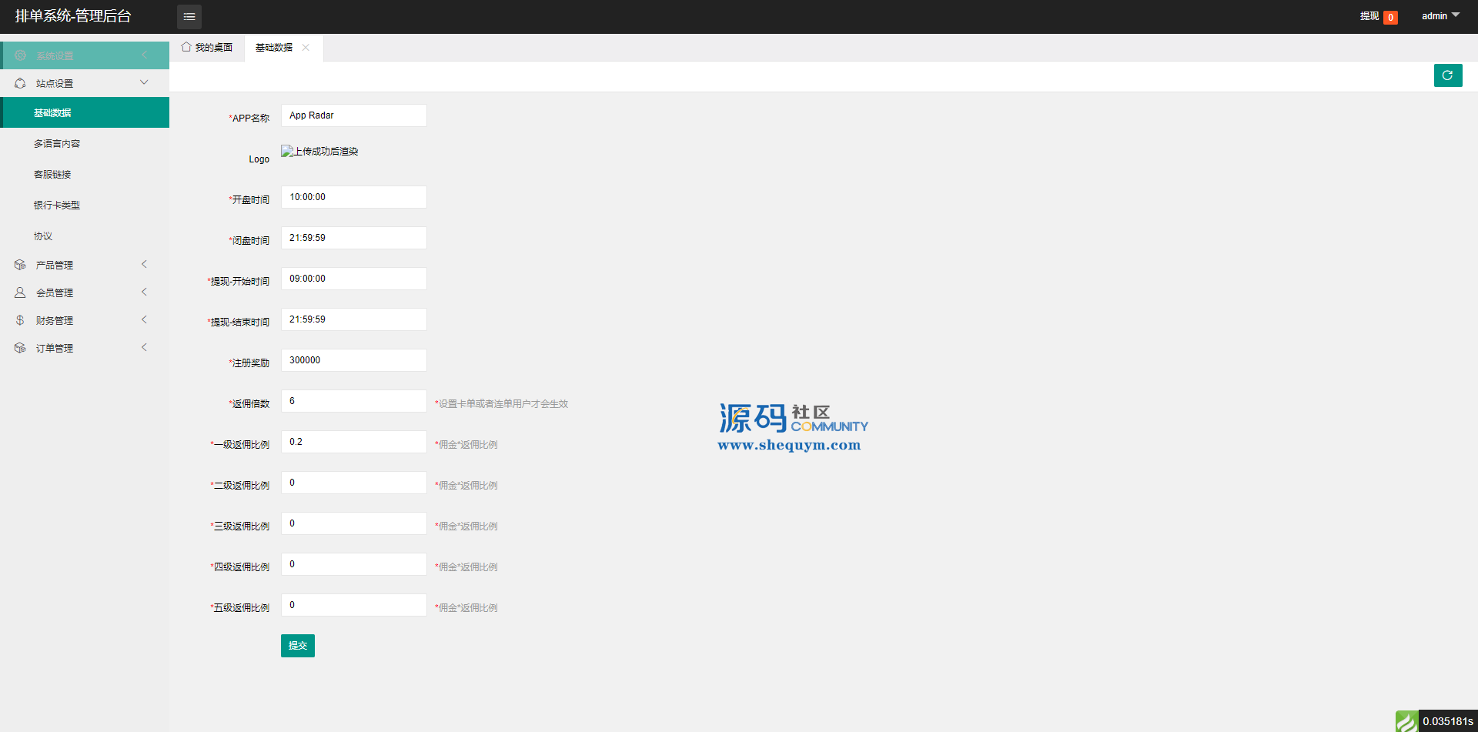1478x732 pixels.
Task: Click the 系统设置 header label
Action: [55, 56]
